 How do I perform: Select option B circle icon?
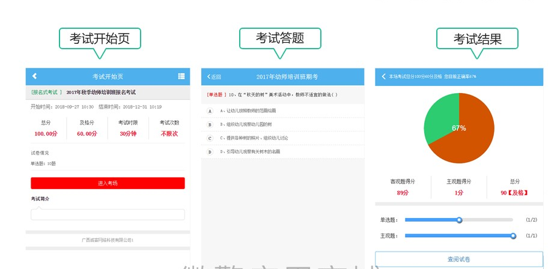click(x=210, y=124)
